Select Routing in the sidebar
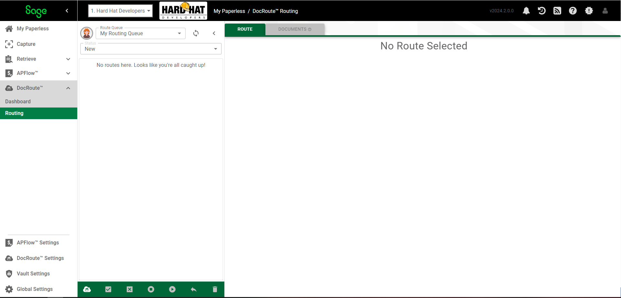621x298 pixels. coord(38,113)
